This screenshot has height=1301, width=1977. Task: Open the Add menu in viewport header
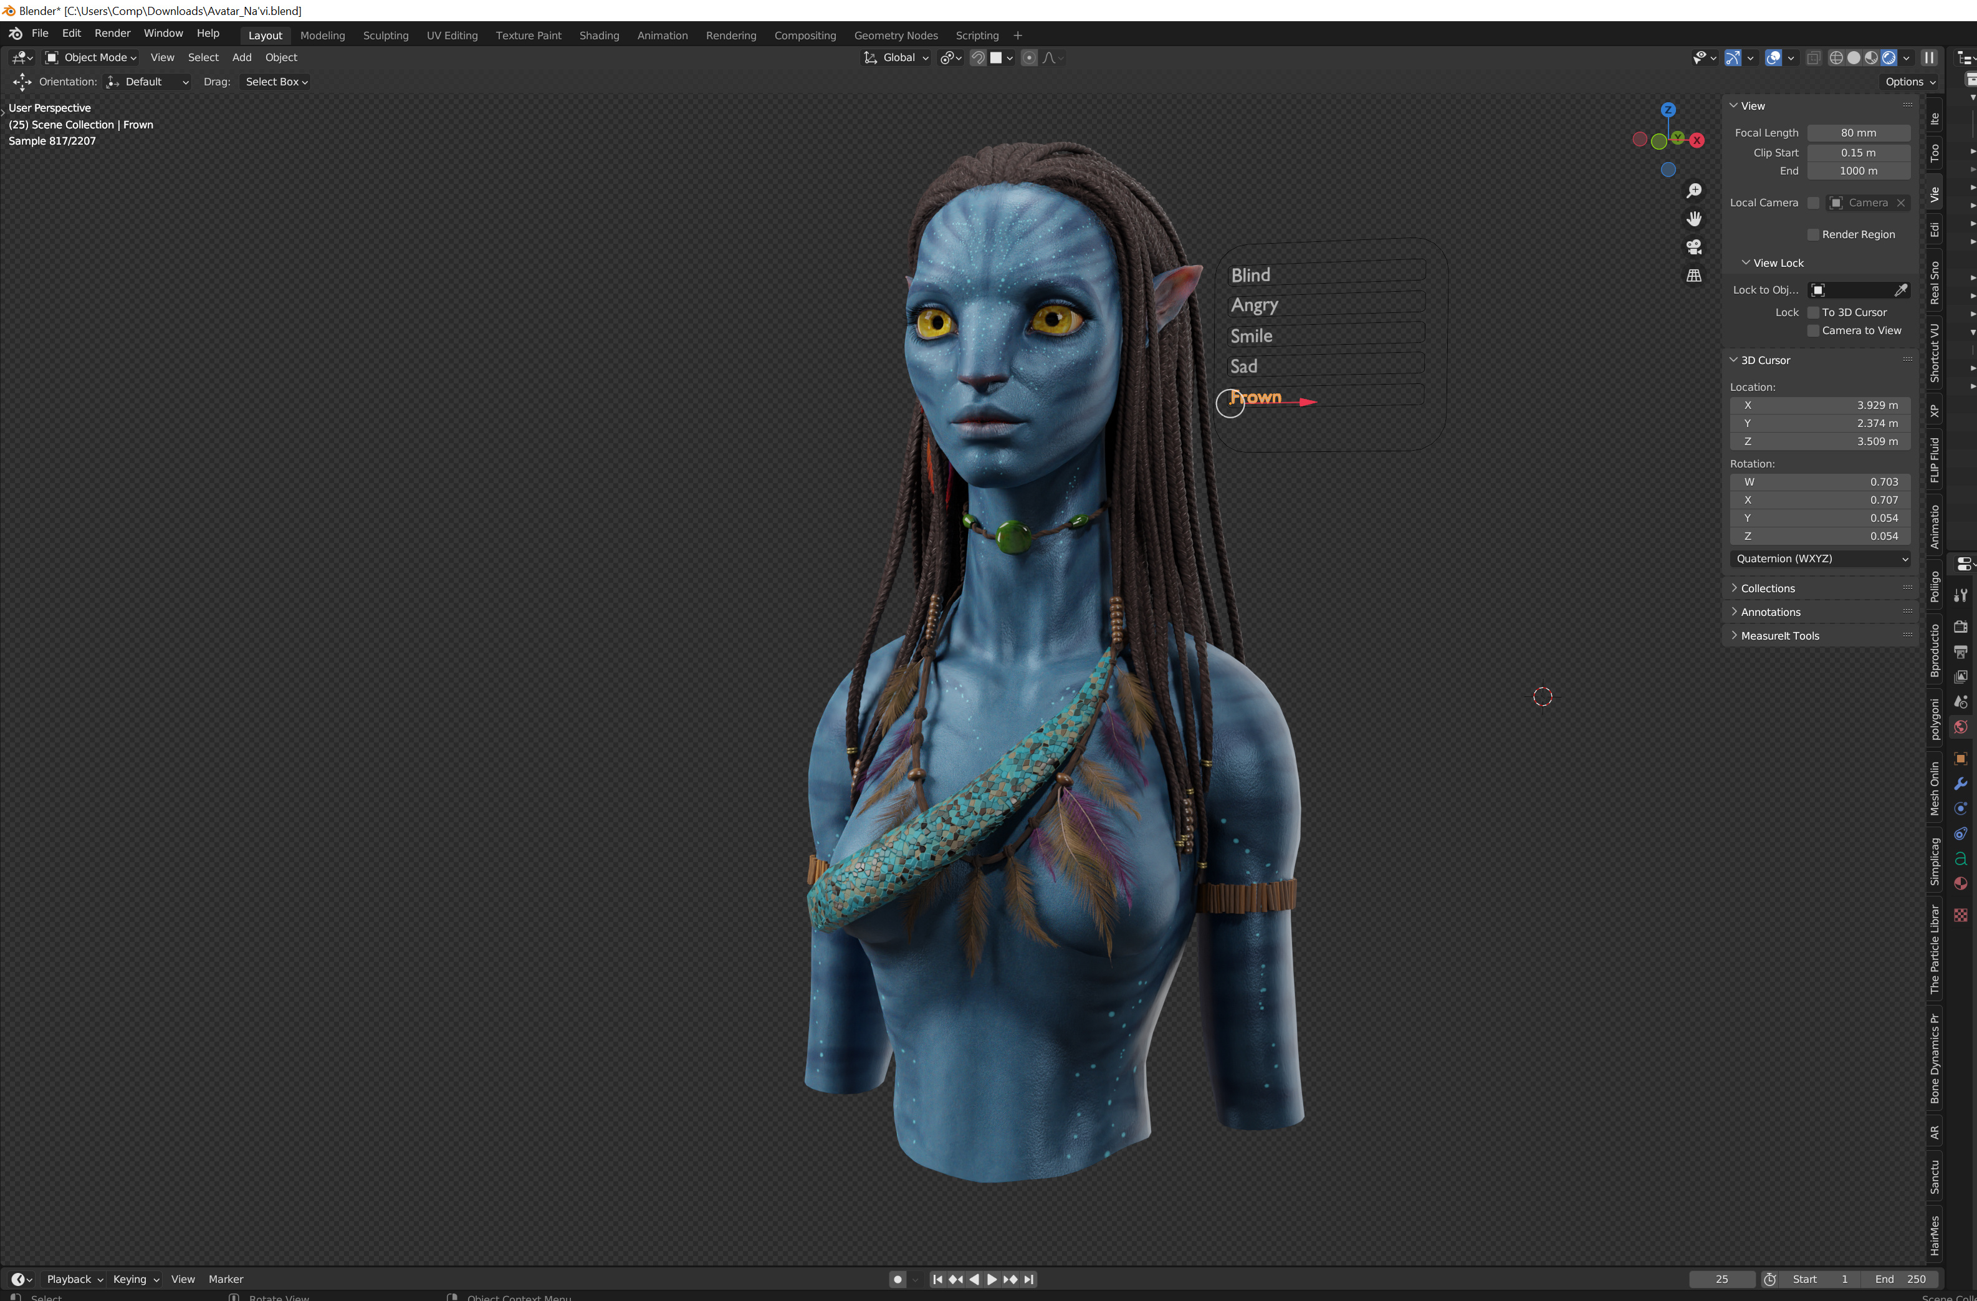[242, 57]
